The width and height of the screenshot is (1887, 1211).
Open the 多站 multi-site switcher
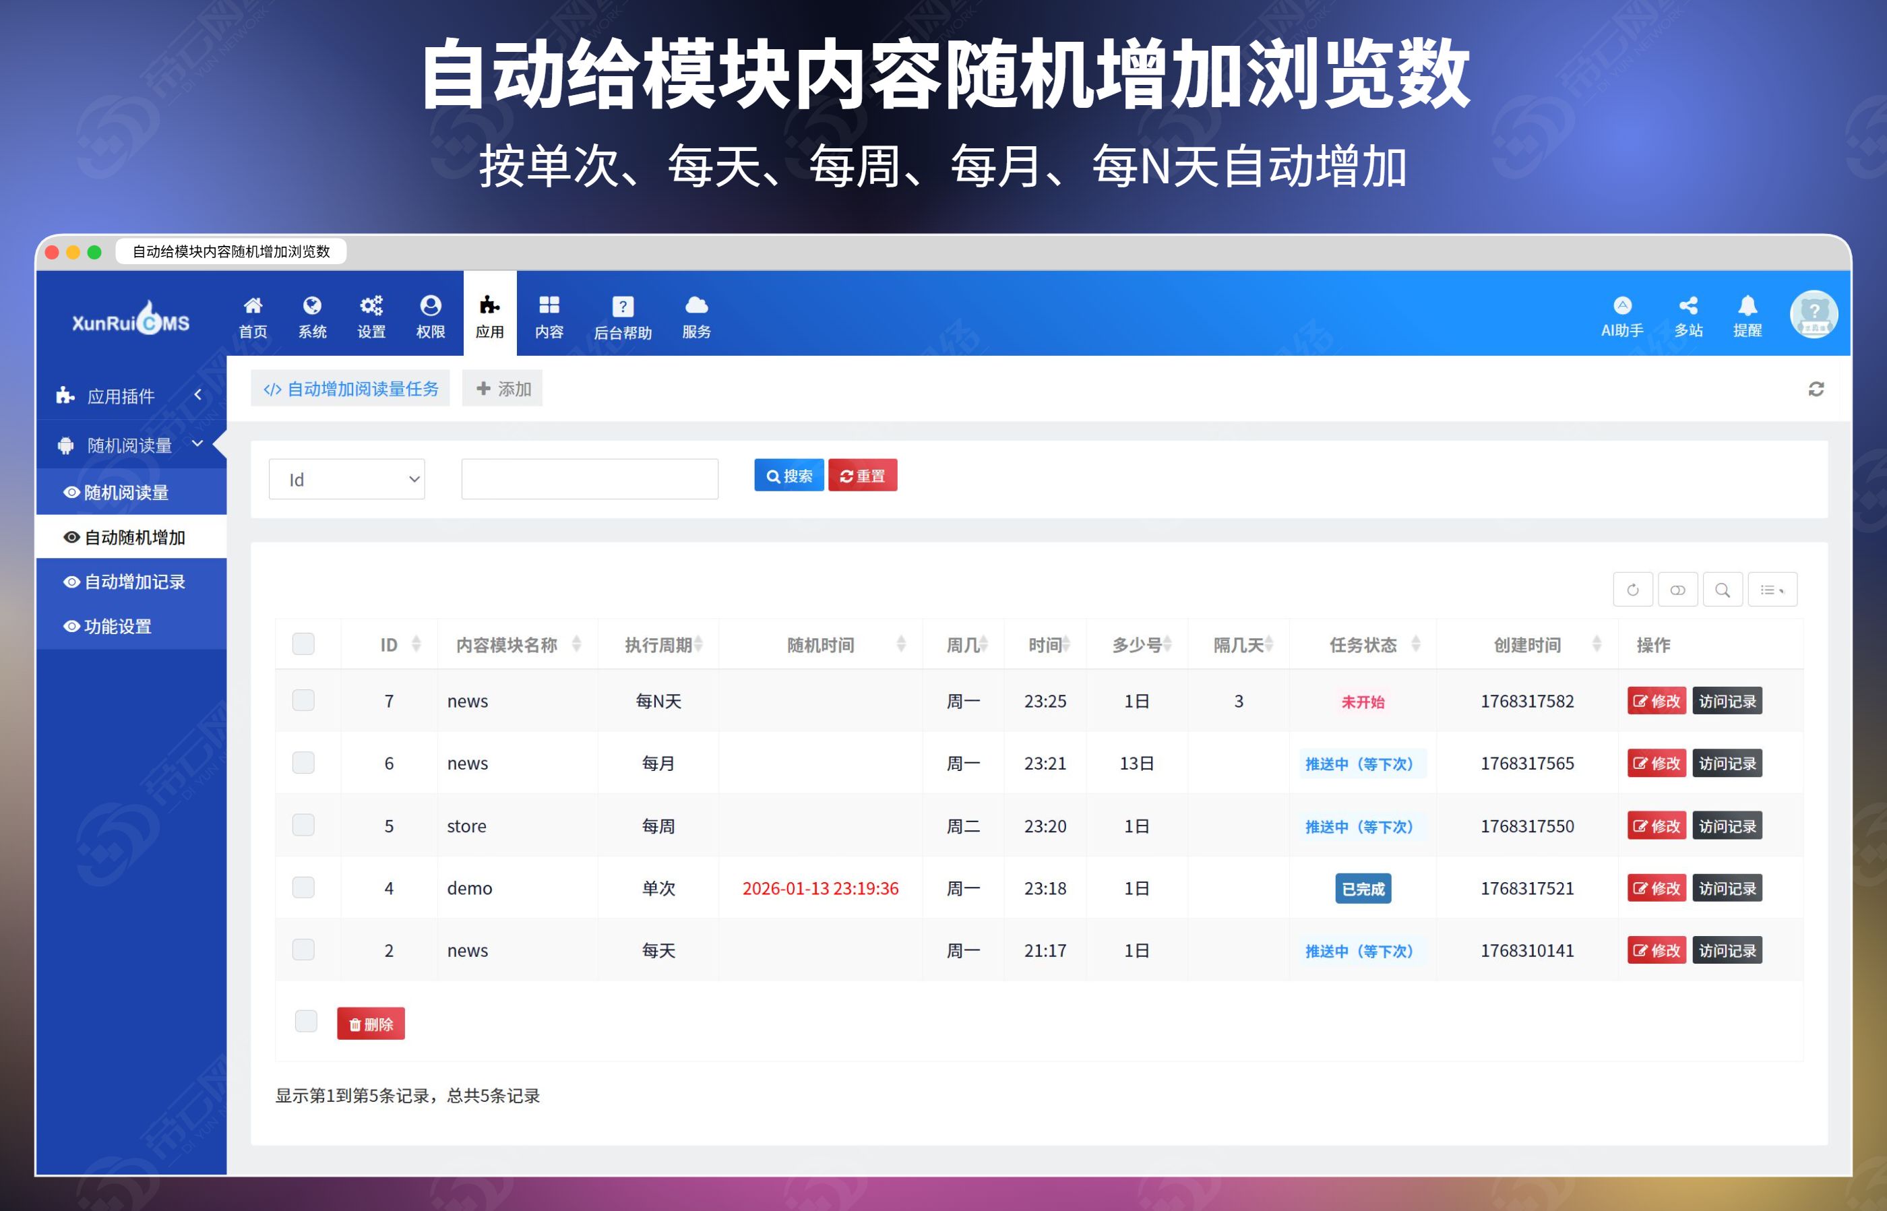pos(1689,316)
